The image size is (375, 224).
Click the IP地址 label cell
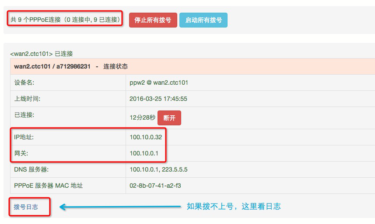pyautogui.click(x=24, y=137)
